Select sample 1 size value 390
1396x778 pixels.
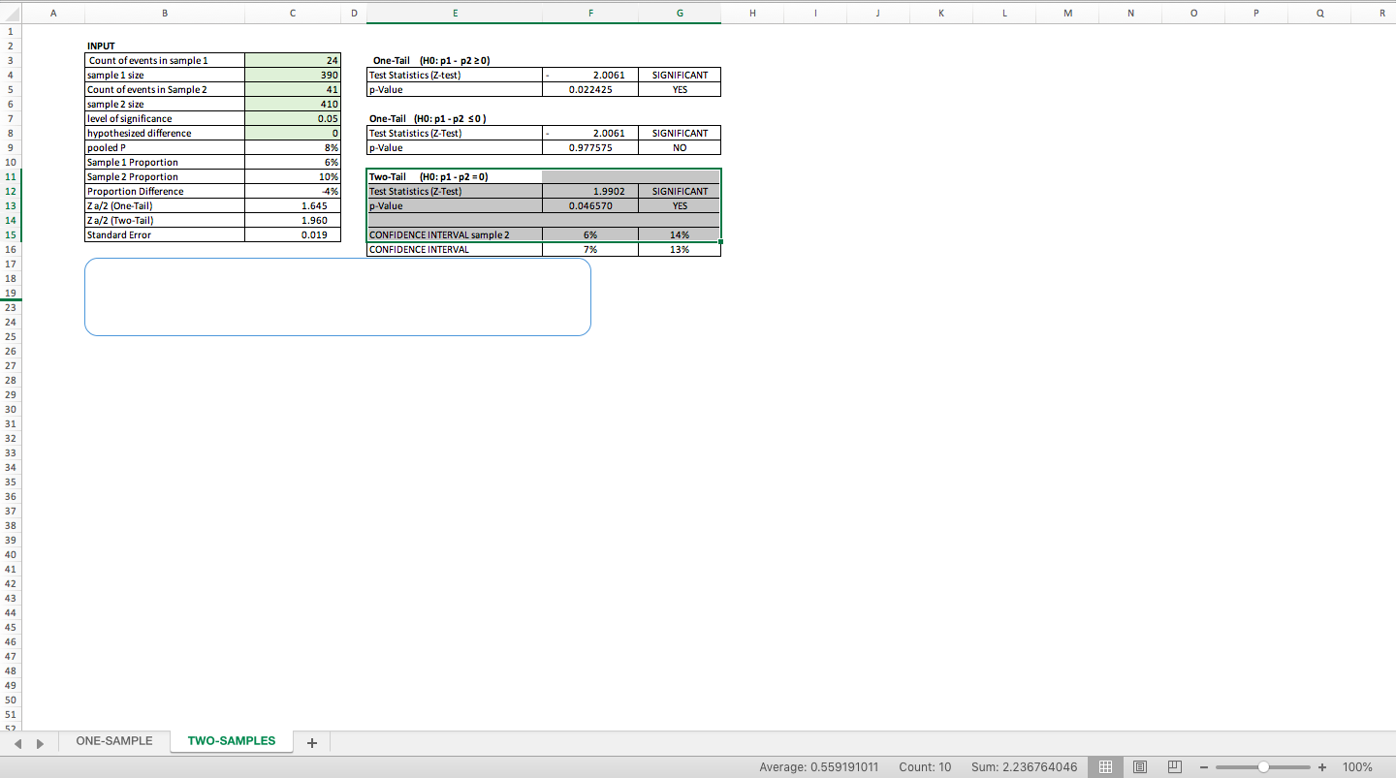293,75
